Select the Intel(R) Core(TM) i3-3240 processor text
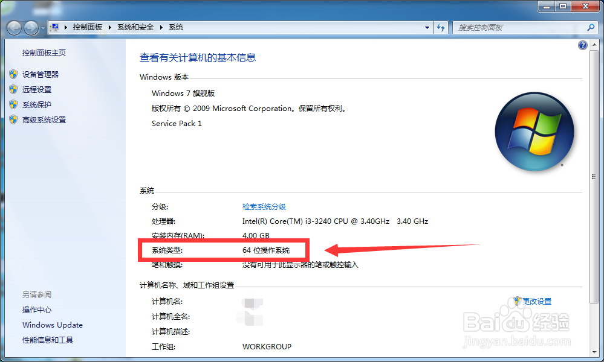The image size is (604, 362). point(335,221)
